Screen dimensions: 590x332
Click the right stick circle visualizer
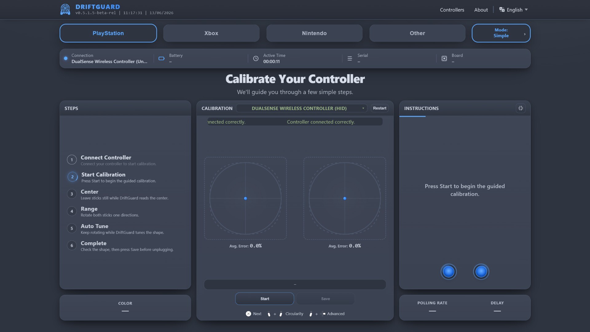[344, 198]
